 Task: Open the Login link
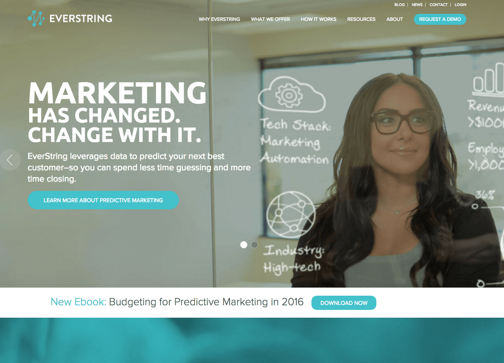pyautogui.click(x=460, y=5)
